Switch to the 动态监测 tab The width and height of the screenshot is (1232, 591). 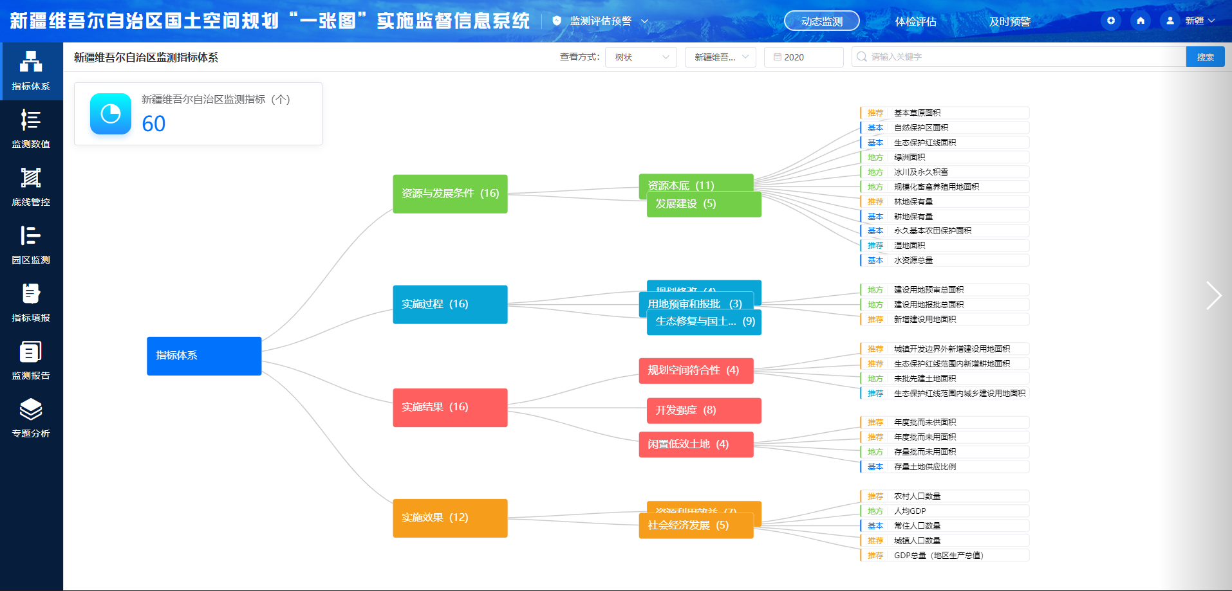pos(822,21)
